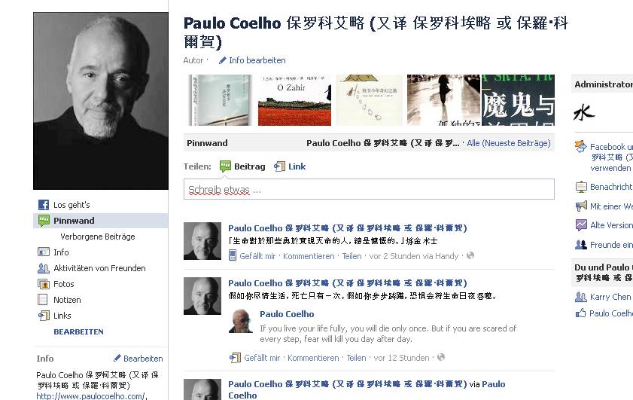Screen dimensions: 633x400
Task: Select the Beitrag share icon
Action: click(225, 166)
